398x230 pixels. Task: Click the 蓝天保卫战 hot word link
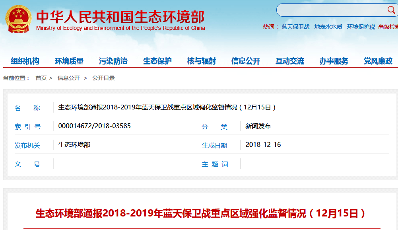[295, 27]
